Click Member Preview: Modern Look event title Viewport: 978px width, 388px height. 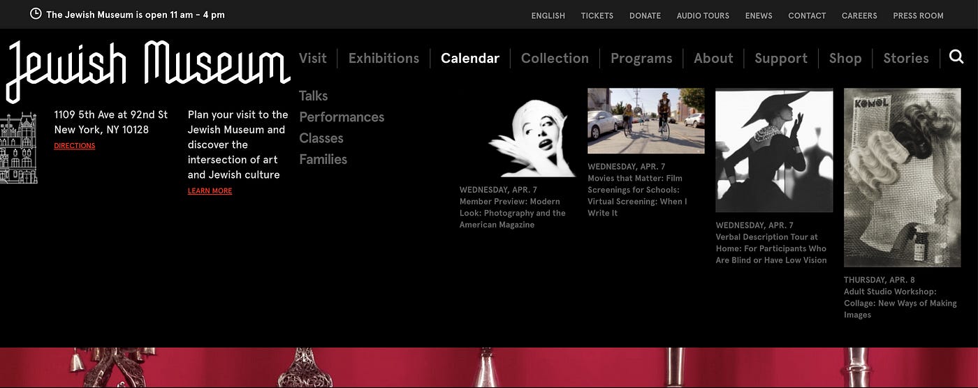coord(513,213)
